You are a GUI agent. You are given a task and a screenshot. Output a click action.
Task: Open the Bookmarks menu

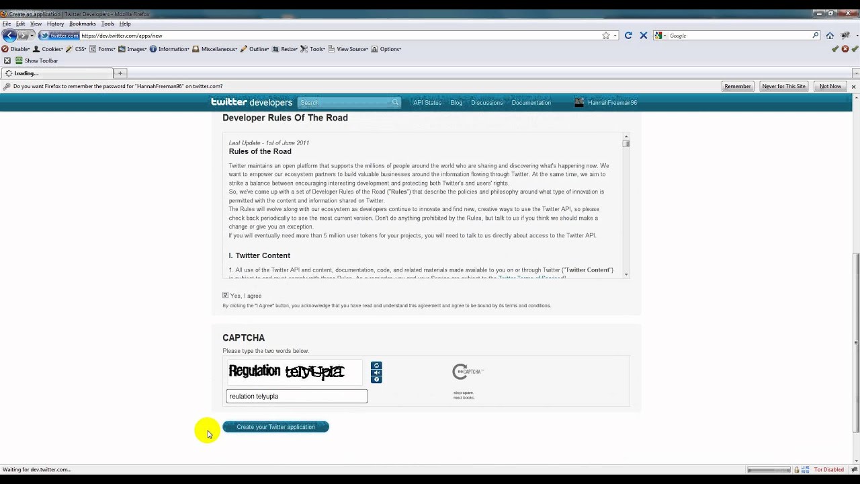click(x=83, y=24)
